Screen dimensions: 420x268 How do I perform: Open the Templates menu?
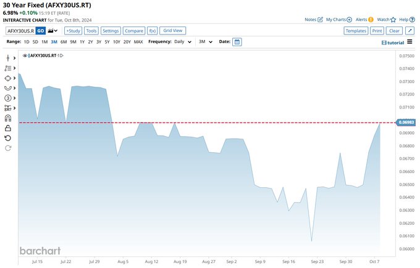pos(356,31)
